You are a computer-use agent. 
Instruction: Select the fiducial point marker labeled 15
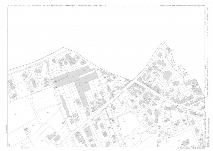25,130
